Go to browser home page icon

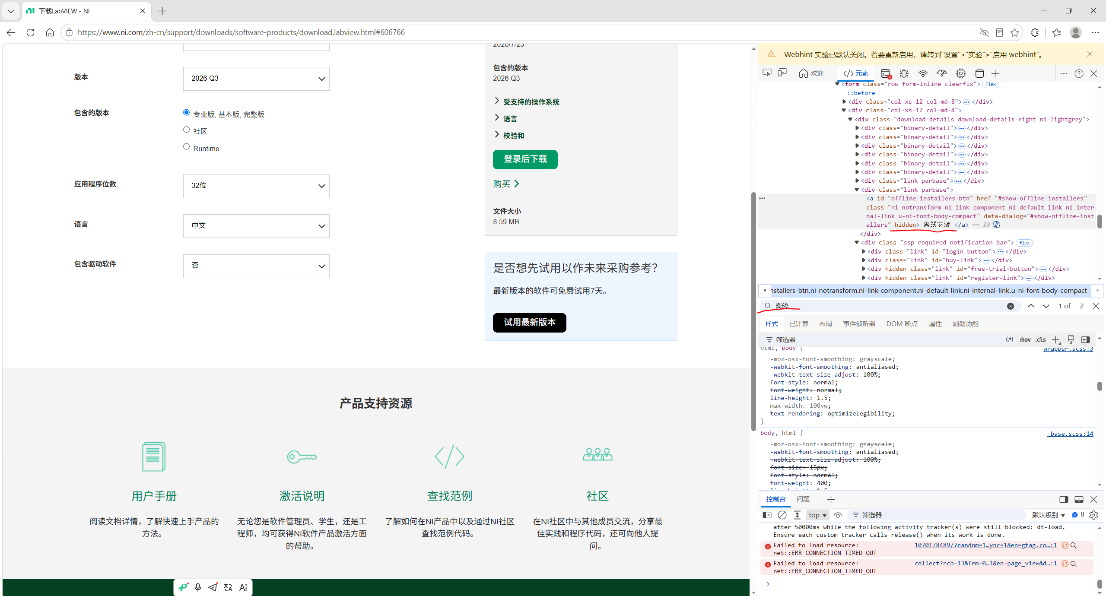tap(50, 32)
